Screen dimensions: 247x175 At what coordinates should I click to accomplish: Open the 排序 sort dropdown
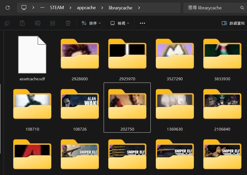[x=91, y=23]
